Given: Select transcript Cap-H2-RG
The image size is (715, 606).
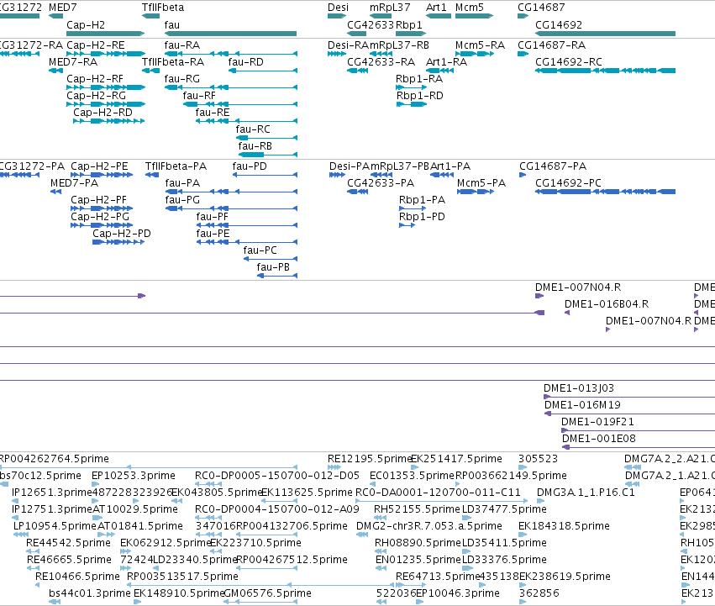Looking at the screenshot, I should 105,104.
